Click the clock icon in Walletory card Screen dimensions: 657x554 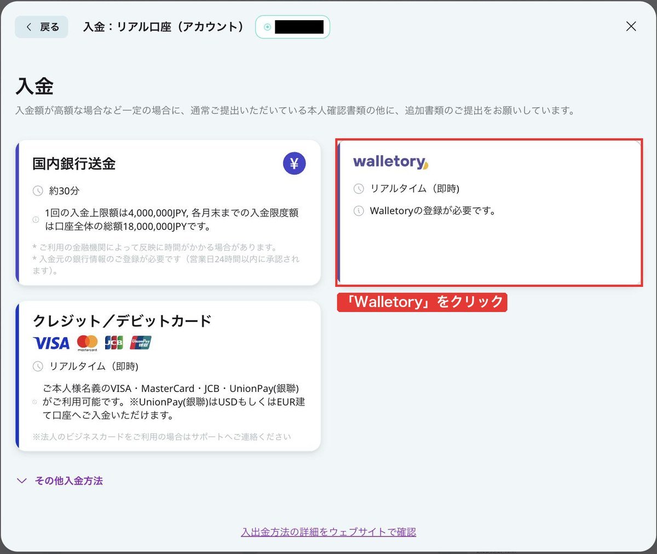(x=359, y=188)
